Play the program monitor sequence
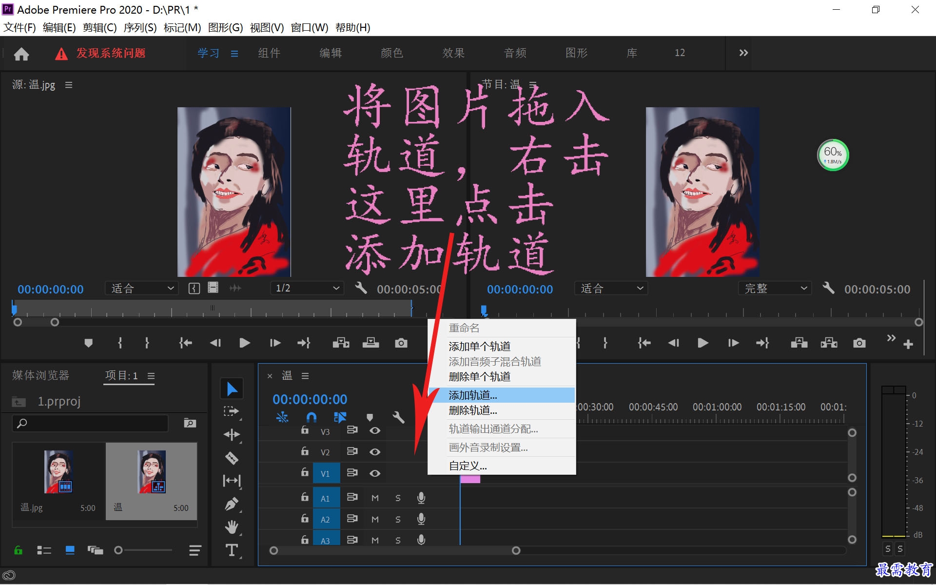This screenshot has height=585, width=936. [702, 343]
